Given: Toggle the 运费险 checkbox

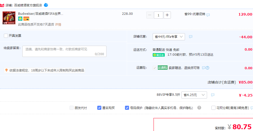Looking at the screenshot, I should point(154,68).
